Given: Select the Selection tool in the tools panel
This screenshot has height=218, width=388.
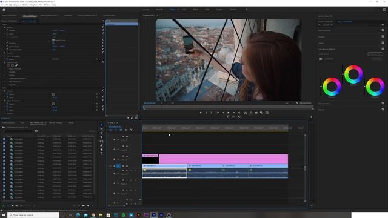Looking at the screenshot, I should pyautogui.click(x=101, y=125).
